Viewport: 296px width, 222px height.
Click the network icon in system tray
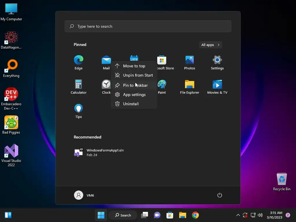click(x=253, y=215)
